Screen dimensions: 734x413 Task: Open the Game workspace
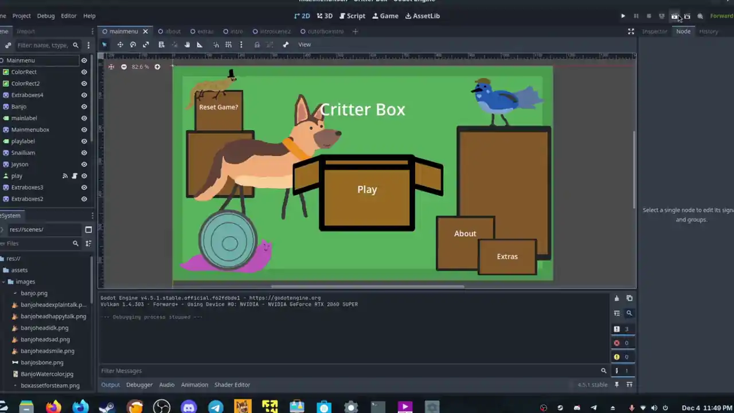pos(385,16)
